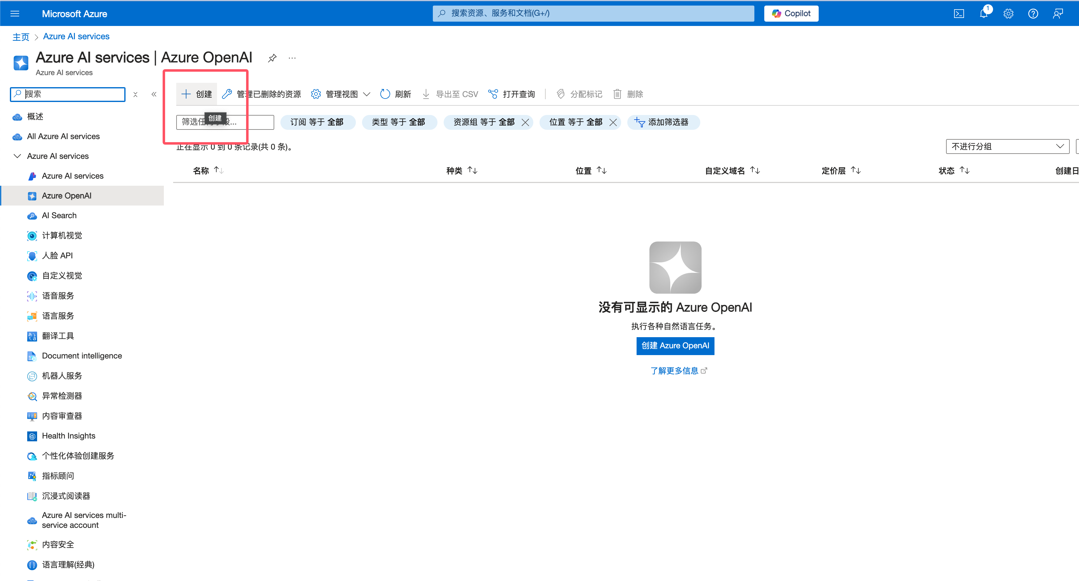Image resolution: width=1079 pixels, height=581 pixels.
Task: Click 导出至 CSV
Action: 450,94
